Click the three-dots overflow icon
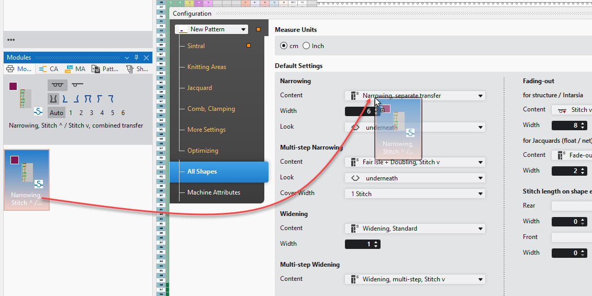This screenshot has width=592, height=296. (11, 40)
